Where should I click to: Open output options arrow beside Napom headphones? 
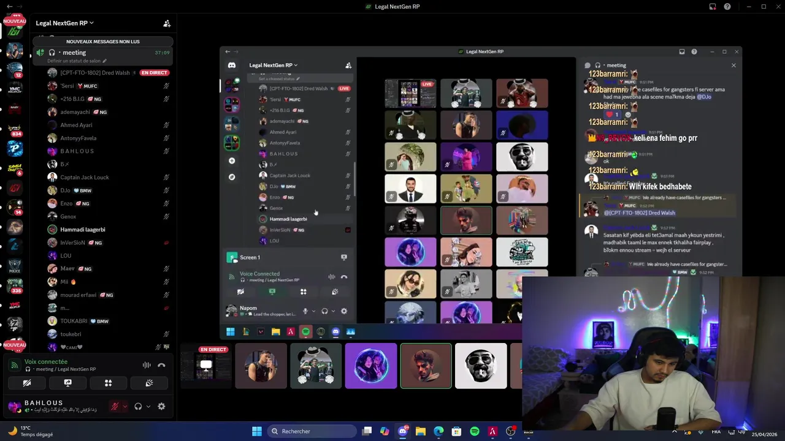tap(333, 311)
